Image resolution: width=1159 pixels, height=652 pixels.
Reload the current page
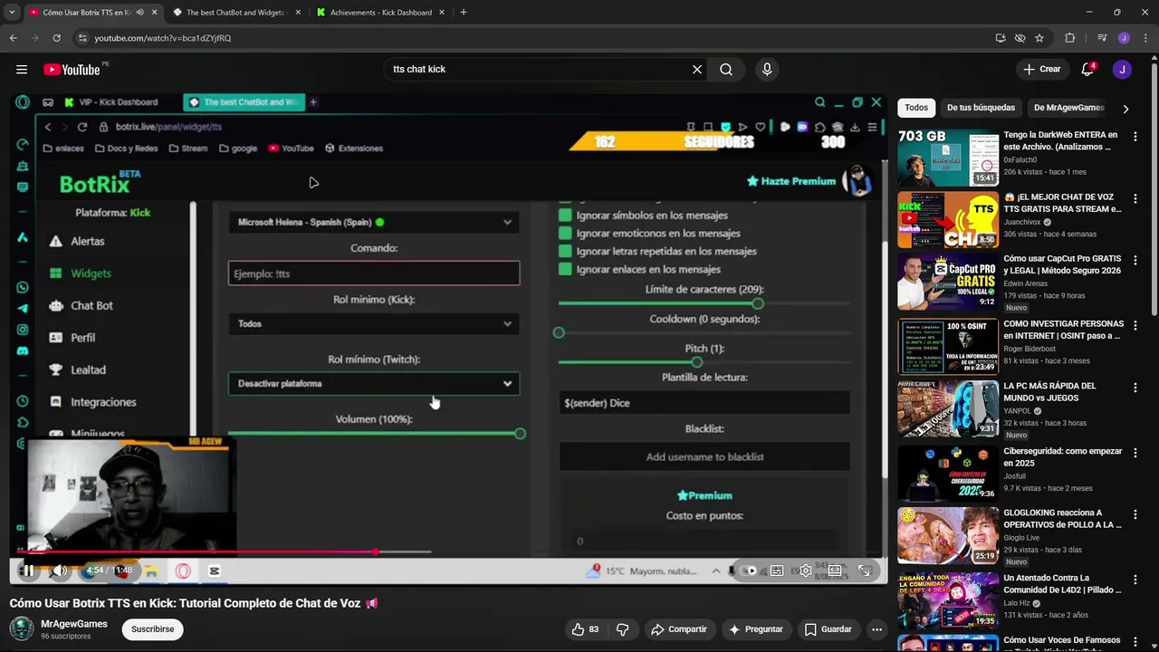coord(56,38)
